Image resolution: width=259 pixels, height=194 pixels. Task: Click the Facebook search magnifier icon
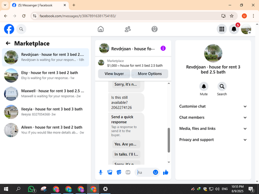pyautogui.click(x=21, y=29)
